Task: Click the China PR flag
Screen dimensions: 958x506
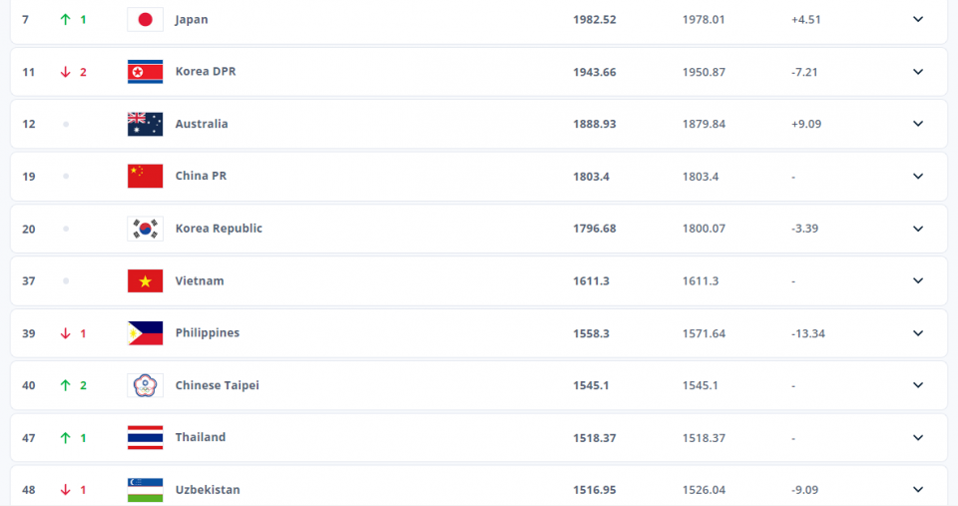Action: (145, 176)
